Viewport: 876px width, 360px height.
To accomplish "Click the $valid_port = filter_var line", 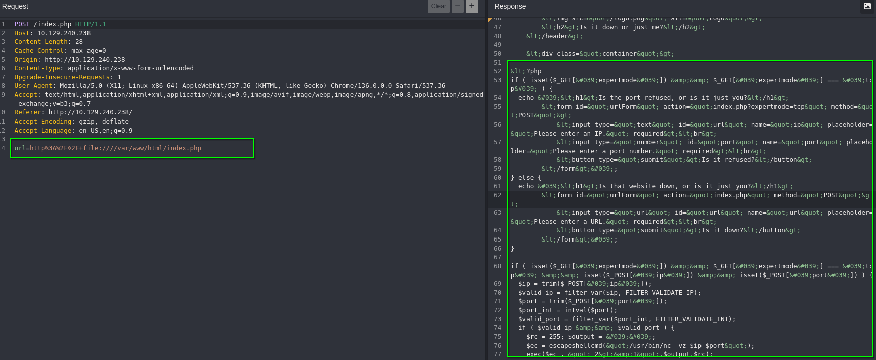I will (x=627, y=319).
